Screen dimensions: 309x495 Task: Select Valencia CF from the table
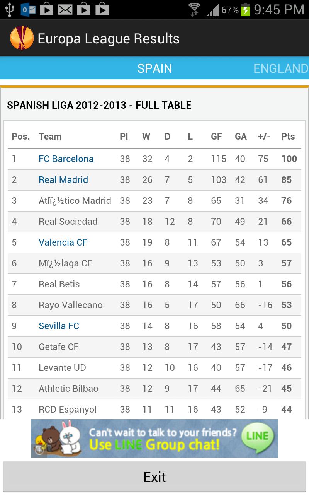point(63,242)
